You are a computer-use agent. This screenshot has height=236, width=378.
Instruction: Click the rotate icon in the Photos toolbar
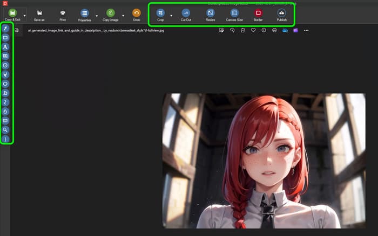click(232, 30)
